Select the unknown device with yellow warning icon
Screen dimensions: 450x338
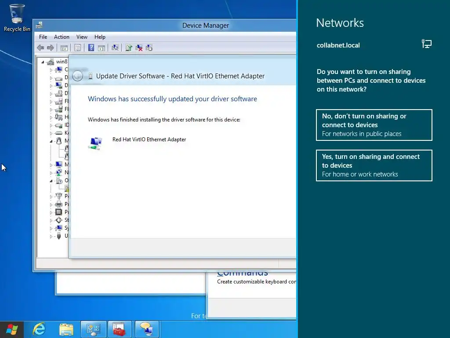coord(67,188)
